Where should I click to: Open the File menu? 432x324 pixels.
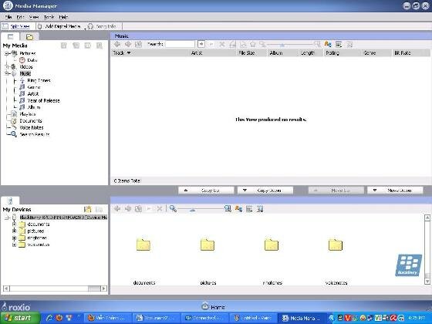click(x=8, y=17)
